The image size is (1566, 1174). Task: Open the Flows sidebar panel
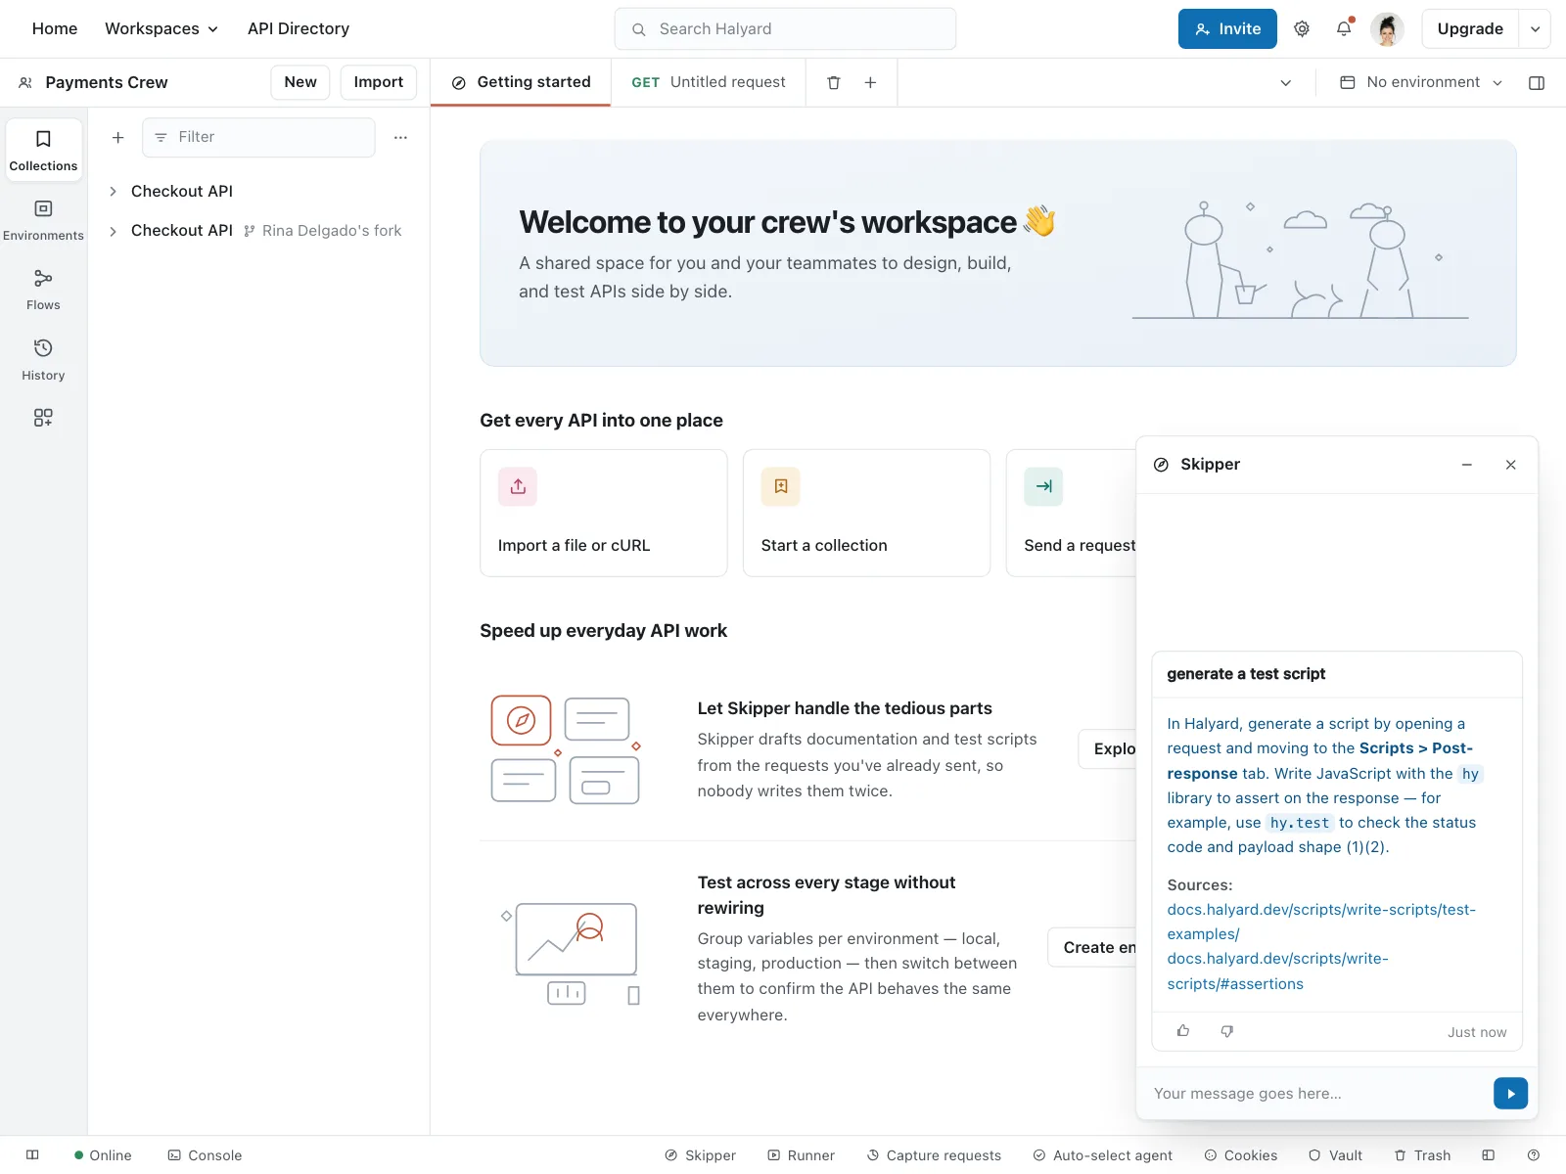tap(43, 290)
